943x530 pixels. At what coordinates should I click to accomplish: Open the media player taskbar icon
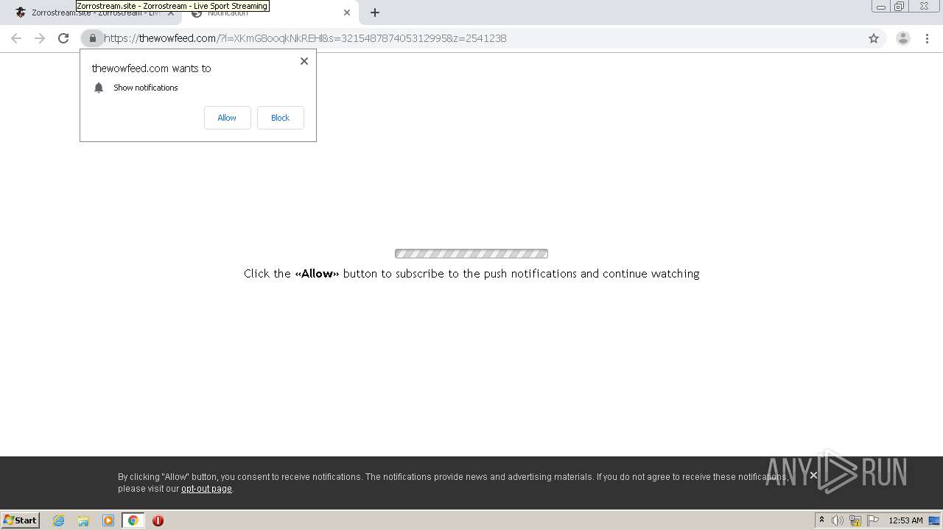tap(108, 520)
